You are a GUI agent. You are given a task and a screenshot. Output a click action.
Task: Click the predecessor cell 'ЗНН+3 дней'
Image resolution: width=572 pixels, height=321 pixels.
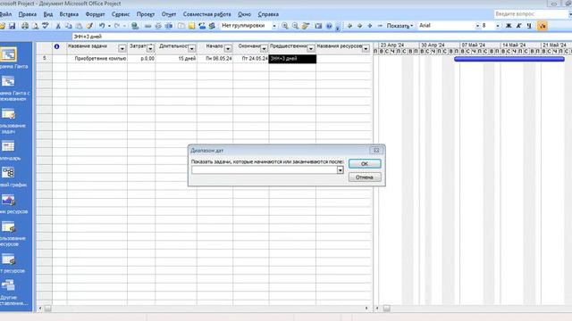292,59
